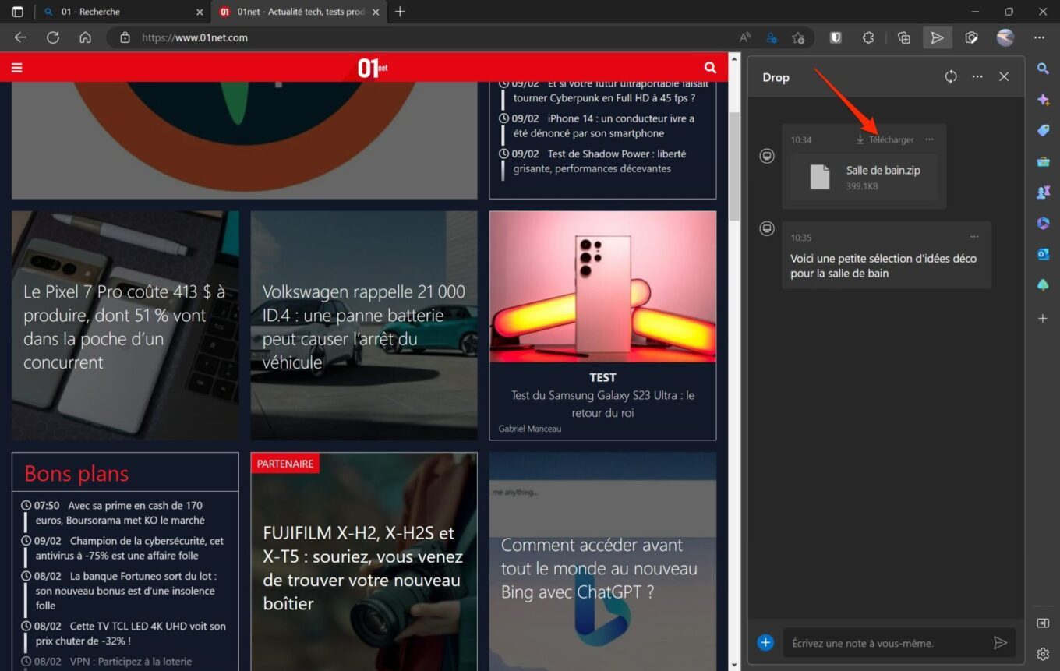Screen dimensions: 1060x671
Task: Click the 01net logo in red header
Action: [372, 68]
